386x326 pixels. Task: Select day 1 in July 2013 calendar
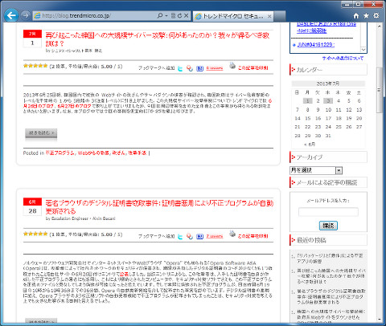308,101
